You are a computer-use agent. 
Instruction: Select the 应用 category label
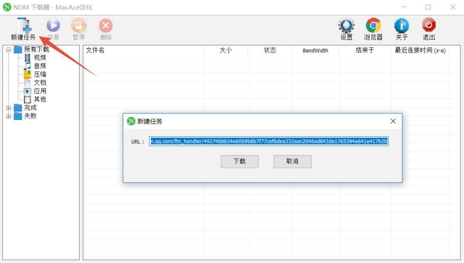(x=40, y=91)
